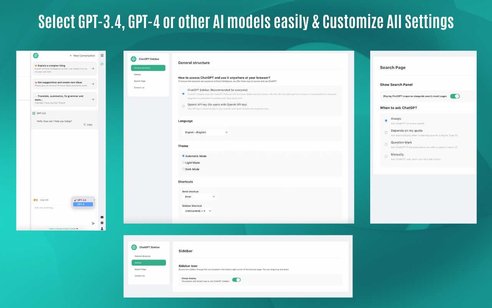Click 'ChatGPT Sidebar' title in upper settings window
The width and height of the screenshot is (492, 308).
tap(149, 59)
